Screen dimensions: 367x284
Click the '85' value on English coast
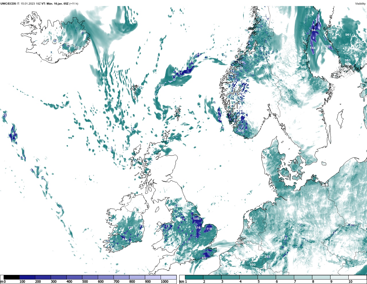click(204, 258)
